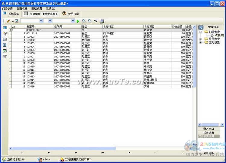Viewport: 226px width, 163px height.
Task: Click the round back icon beside 管理信息
Action: 201,27
